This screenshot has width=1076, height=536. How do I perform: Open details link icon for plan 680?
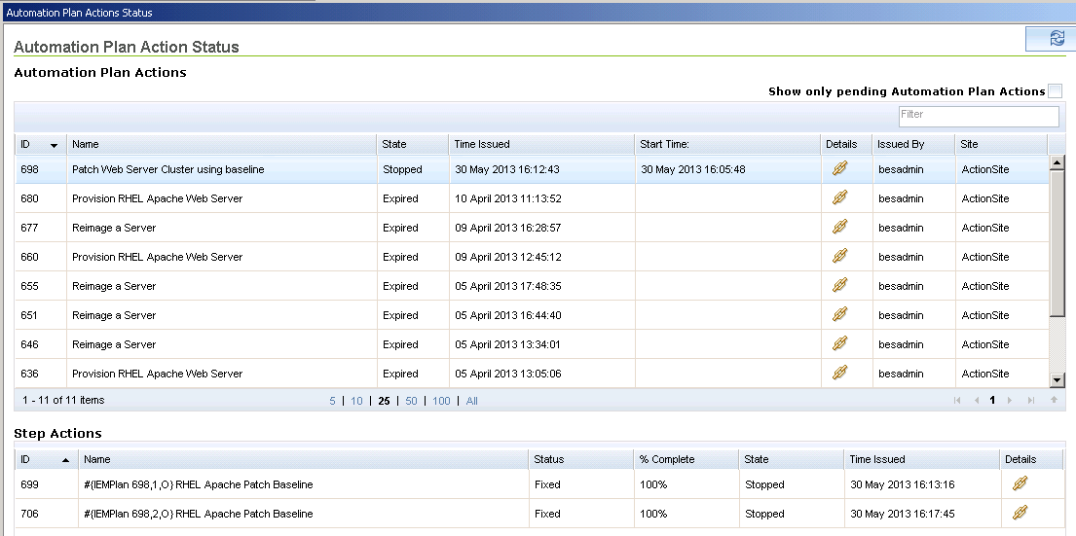[839, 198]
